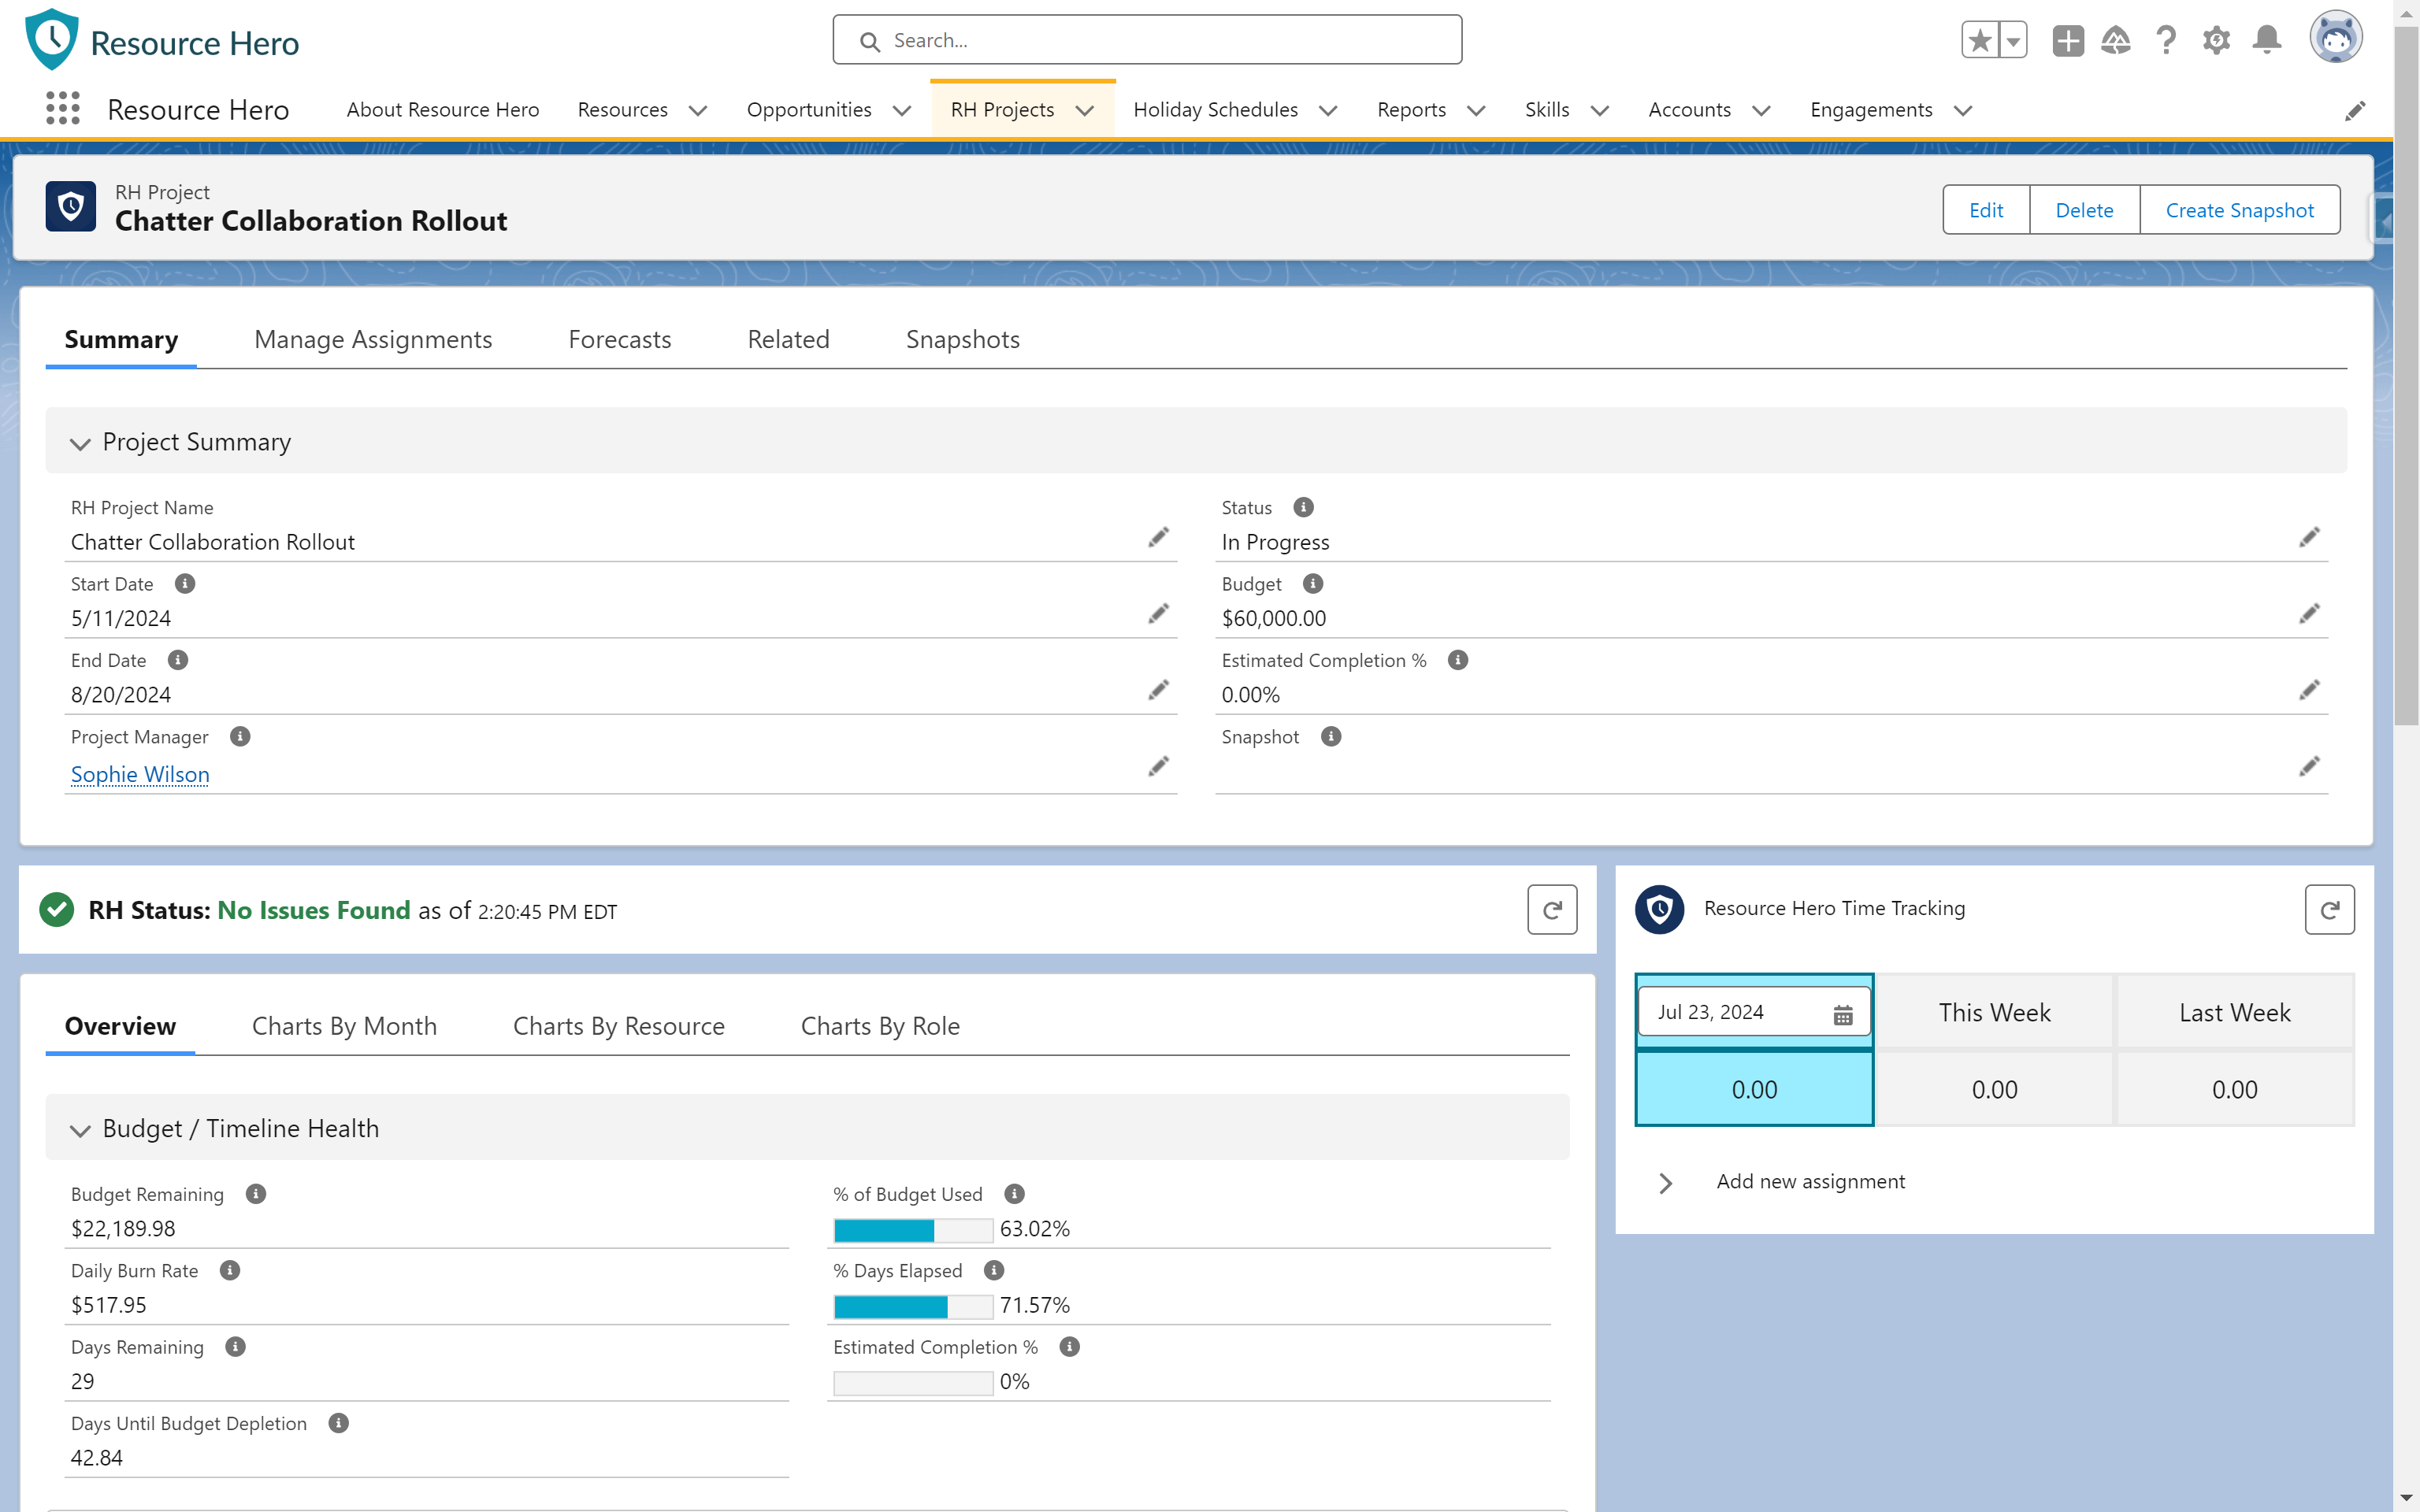The image size is (2420, 1512).
Task: Show info tooltip for Project Manager
Action: (x=240, y=736)
